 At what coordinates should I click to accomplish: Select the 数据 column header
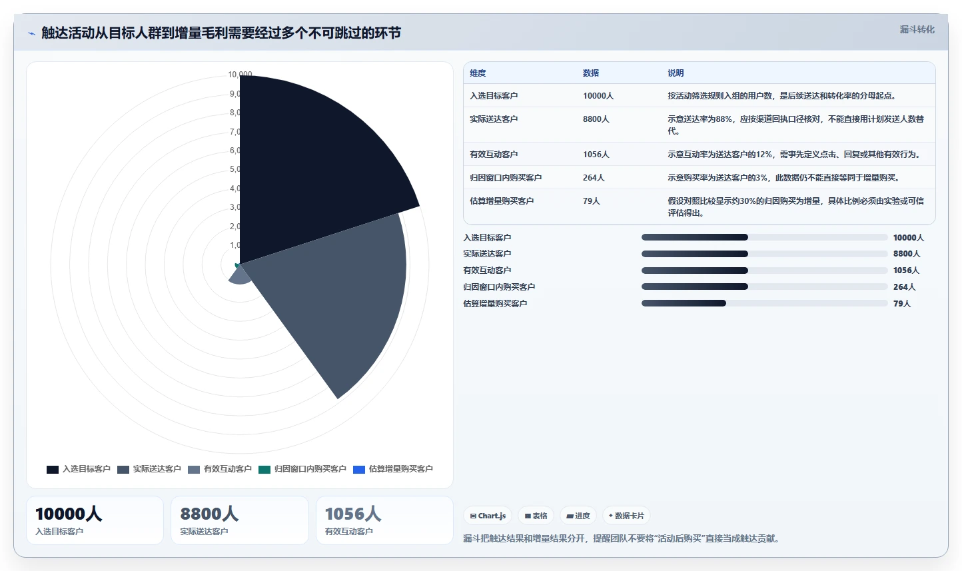[591, 73]
